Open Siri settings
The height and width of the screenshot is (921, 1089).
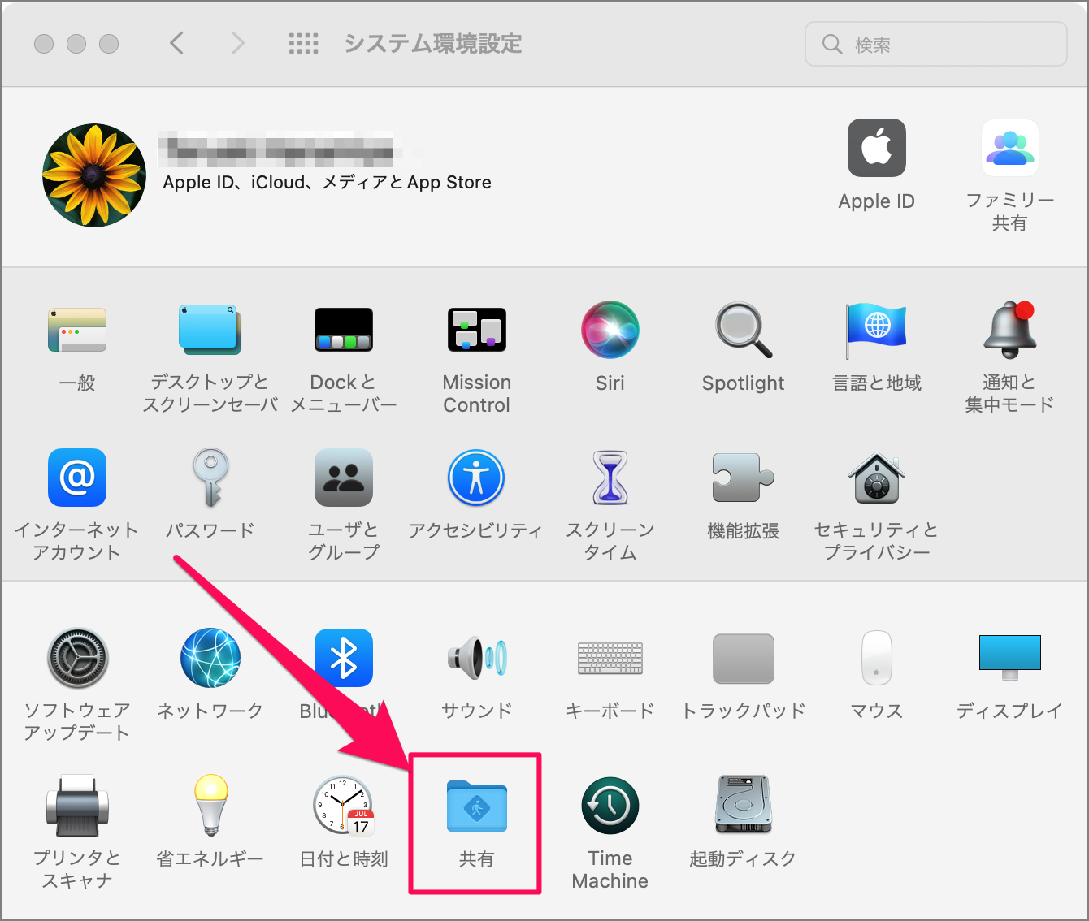point(610,331)
